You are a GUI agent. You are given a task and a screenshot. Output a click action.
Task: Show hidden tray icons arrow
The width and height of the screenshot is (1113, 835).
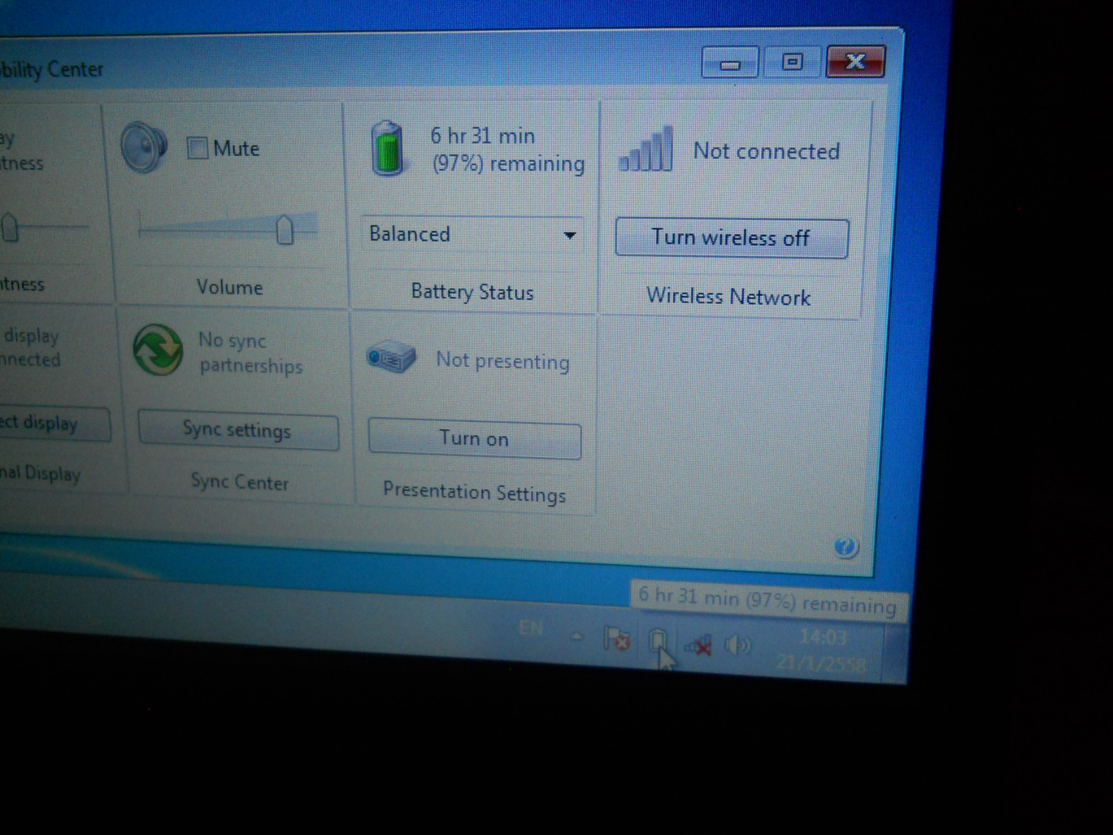coord(577,636)
